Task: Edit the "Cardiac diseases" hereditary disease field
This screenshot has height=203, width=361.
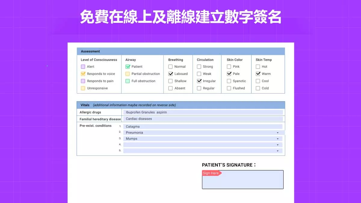Action: click(x=203, y=119)
